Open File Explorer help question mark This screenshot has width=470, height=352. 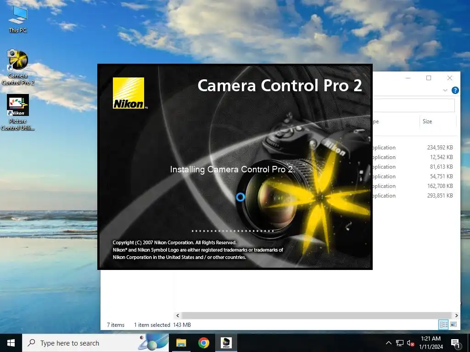click(455, 90)
